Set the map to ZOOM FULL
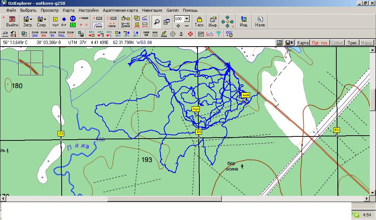Screen dimensions: 376x220 tap(61, 34)
